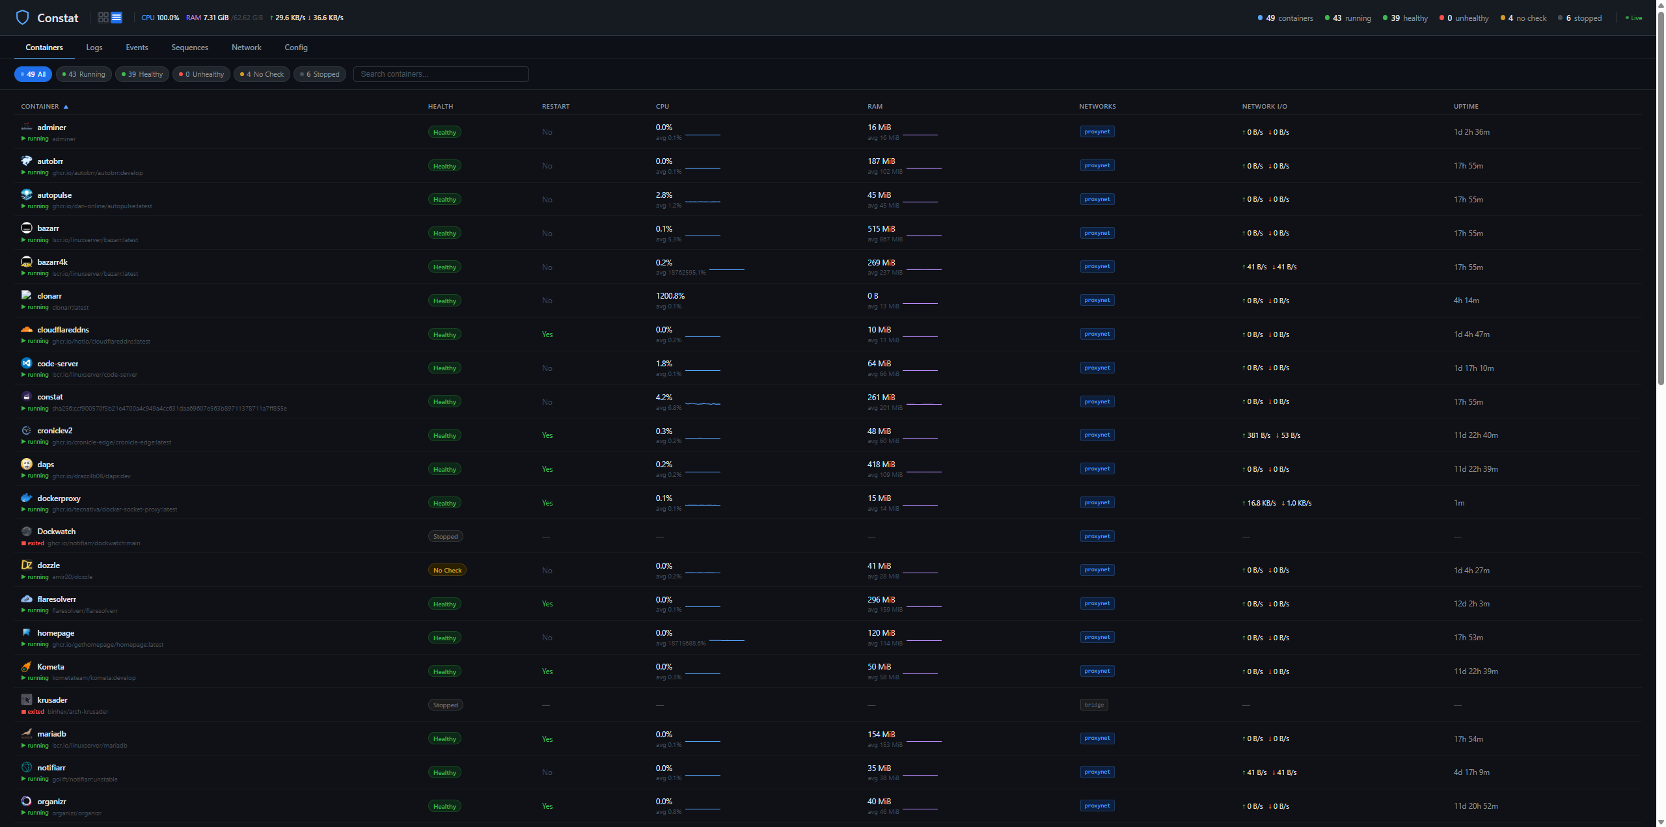This screenshot has height=827, width=1666.
Task: Open the Config tab
Action: [x=296, y=47]
